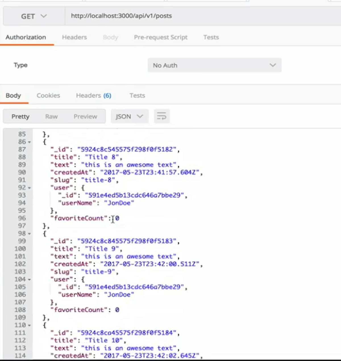341x361 pixels.
Task: Collapse the user object at line 104
Action: 29,280
